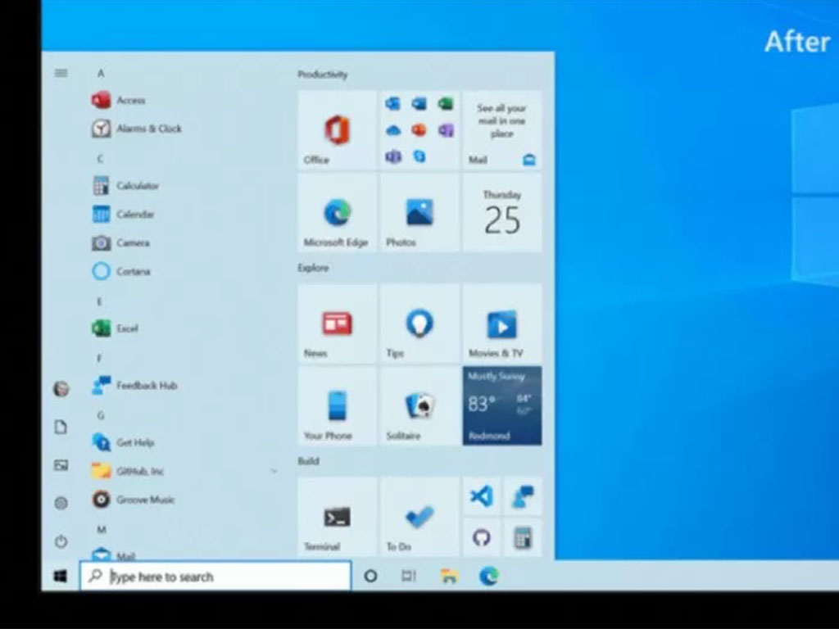Jump via the letter C header

pyautogui.click(x=101, y=159)
